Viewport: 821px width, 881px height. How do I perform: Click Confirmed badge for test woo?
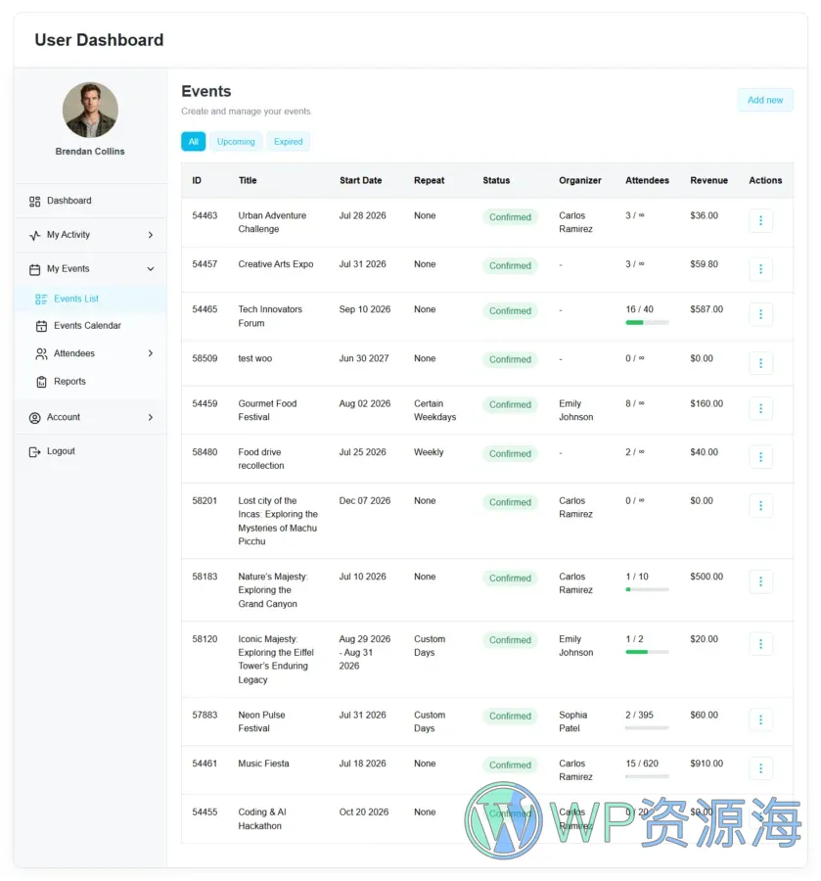510,359
